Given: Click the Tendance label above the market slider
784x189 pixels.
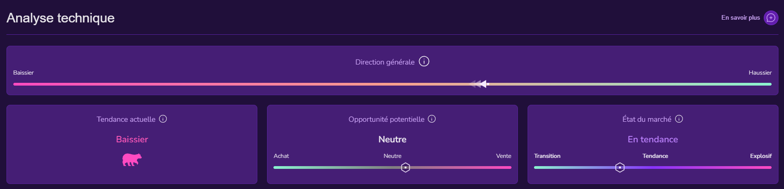Looking at the screenshot, I should (655, 156).
